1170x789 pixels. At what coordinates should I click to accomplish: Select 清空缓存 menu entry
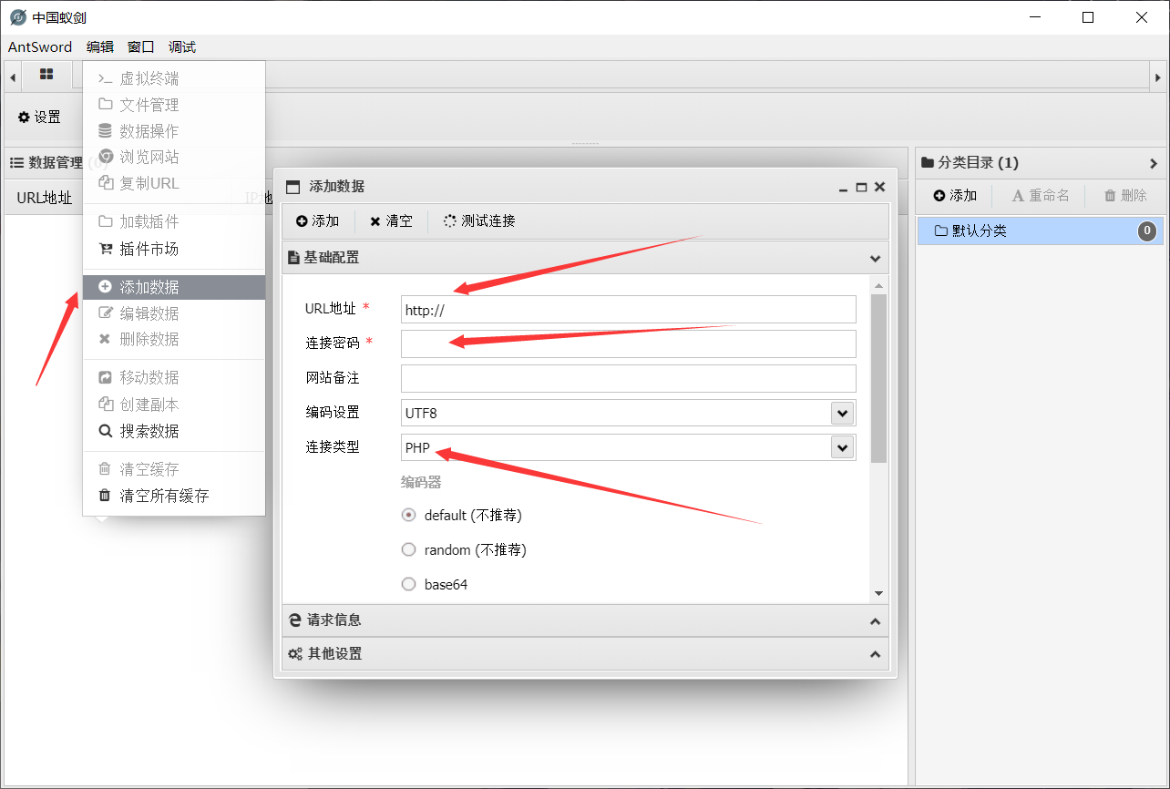174,469
